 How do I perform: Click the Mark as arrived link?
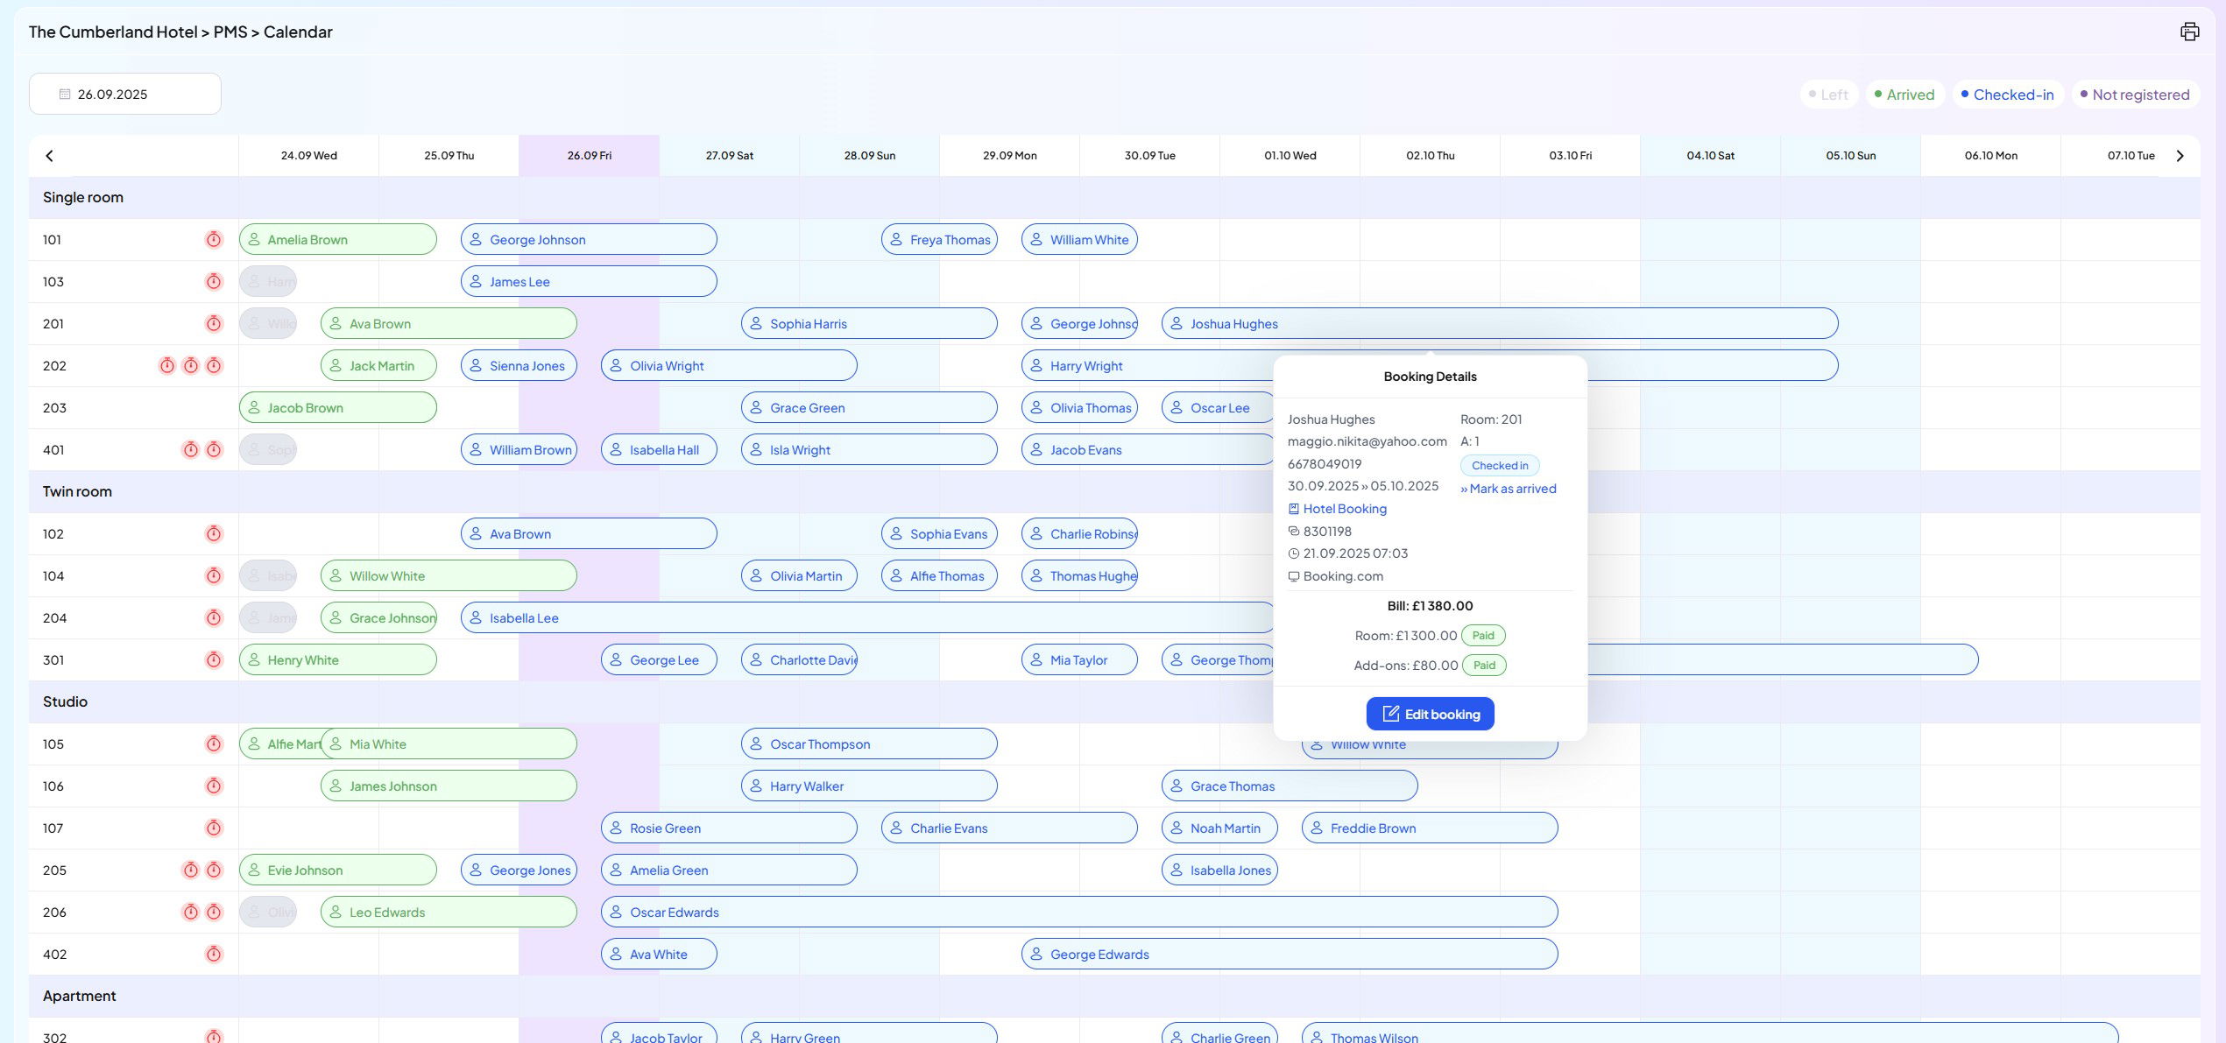[1509, 489]
